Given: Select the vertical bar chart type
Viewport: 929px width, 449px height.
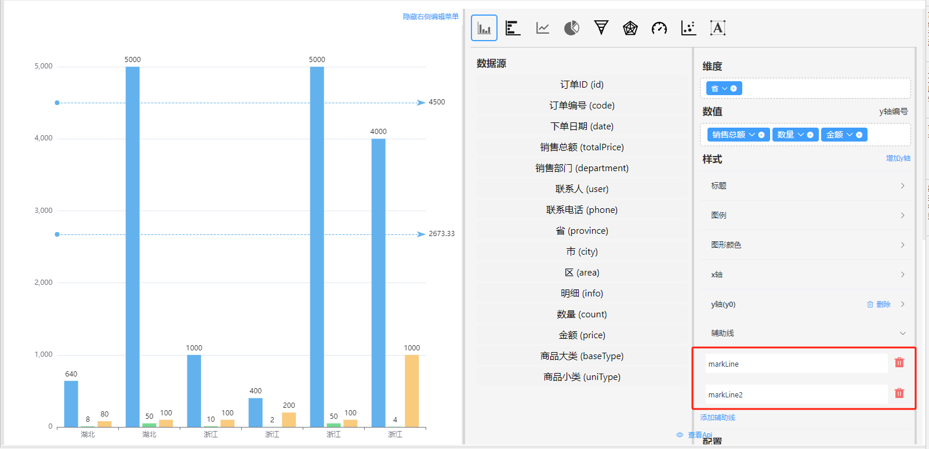Looking at the screenshot, I should 484,28.
